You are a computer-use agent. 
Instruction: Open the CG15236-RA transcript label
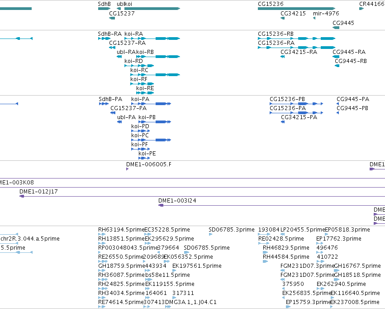(276, 43)
